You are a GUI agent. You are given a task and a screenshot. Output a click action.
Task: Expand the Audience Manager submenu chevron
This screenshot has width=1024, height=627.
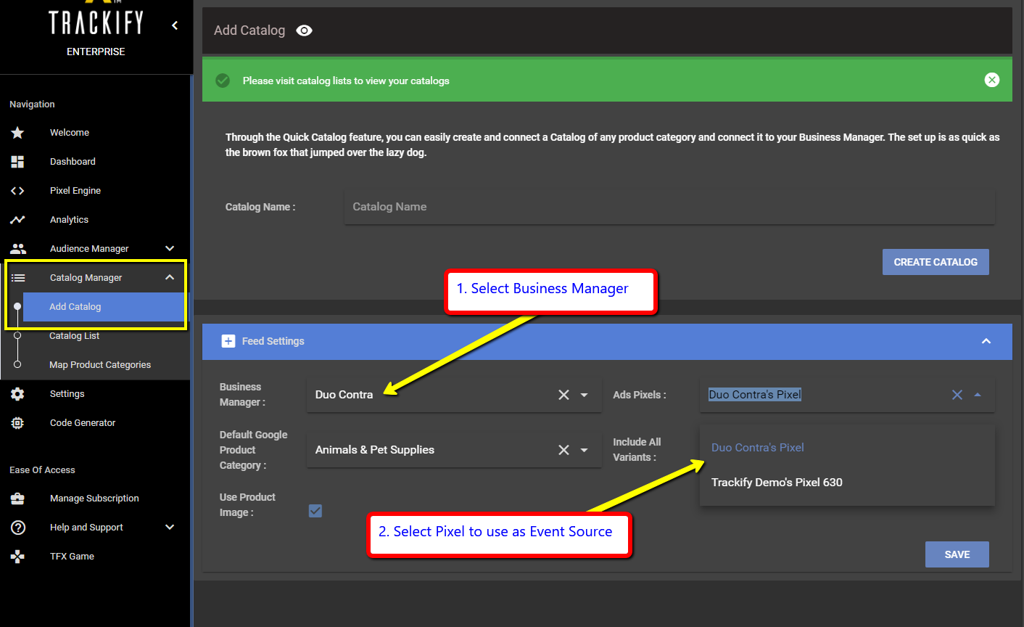pyautogui.click(x=170, y=248)
